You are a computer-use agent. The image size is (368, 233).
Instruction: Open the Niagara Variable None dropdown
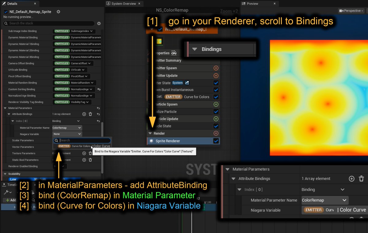[67, 134]
